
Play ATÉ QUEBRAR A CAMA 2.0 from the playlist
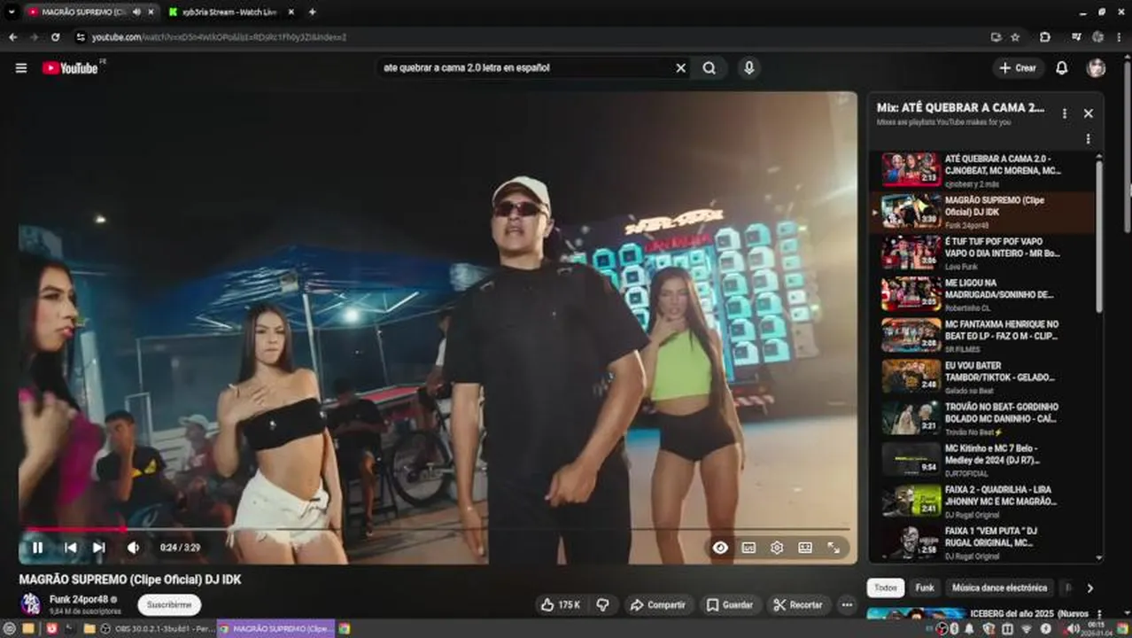[x=982, y=169]
